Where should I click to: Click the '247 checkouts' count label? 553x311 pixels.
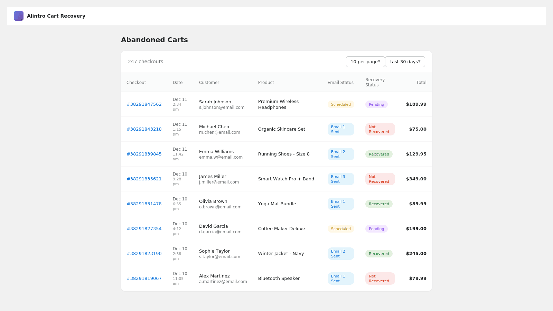click(x=145, y=62)
